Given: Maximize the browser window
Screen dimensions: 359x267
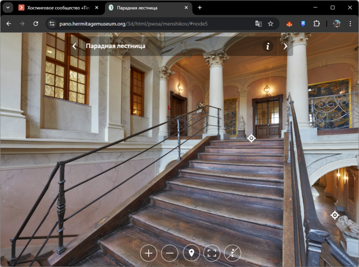Looking at the screenshot, I should coord(333,8).
